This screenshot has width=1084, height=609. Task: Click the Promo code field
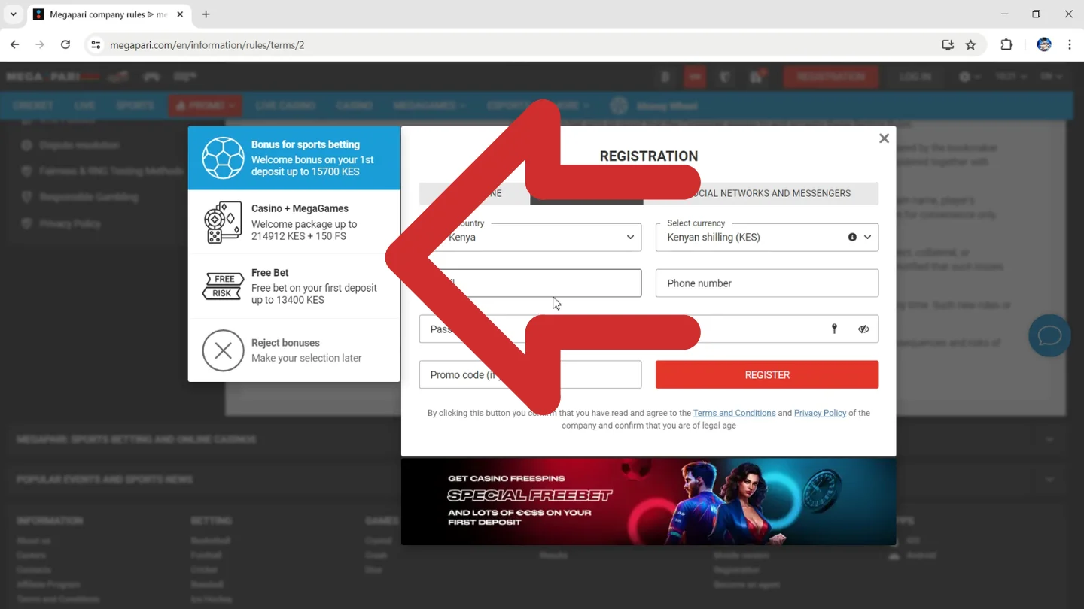point(530,374)
